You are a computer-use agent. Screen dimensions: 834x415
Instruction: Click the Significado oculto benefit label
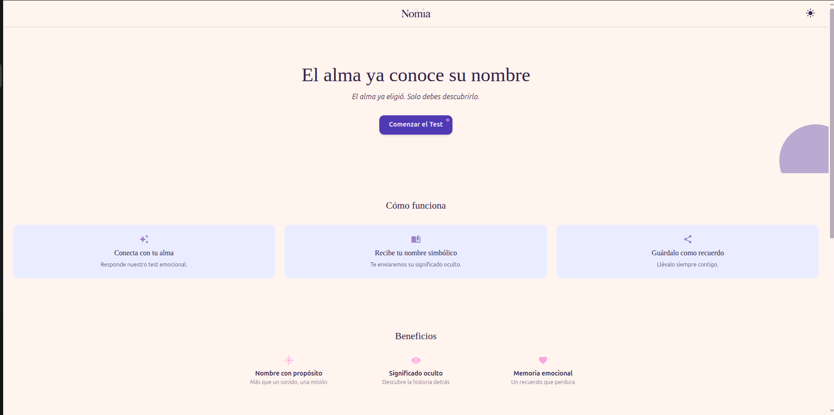click(415, 373)
